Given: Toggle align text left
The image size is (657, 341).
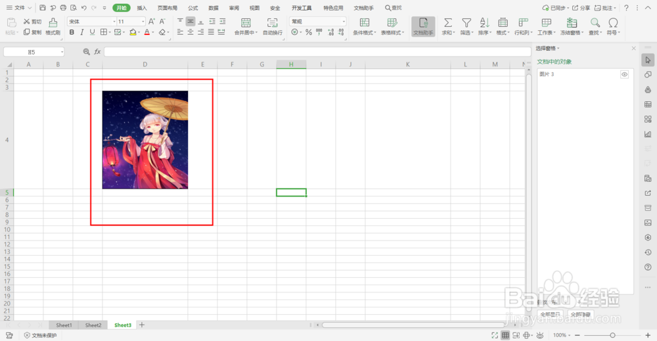Looking at the screenshot, I should click(x=180, y=32).
